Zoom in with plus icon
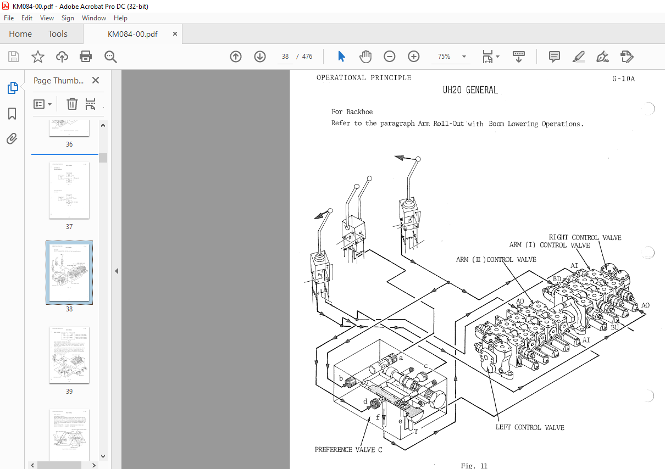Viewport: 665px width, 469px height. pos(414,57)
